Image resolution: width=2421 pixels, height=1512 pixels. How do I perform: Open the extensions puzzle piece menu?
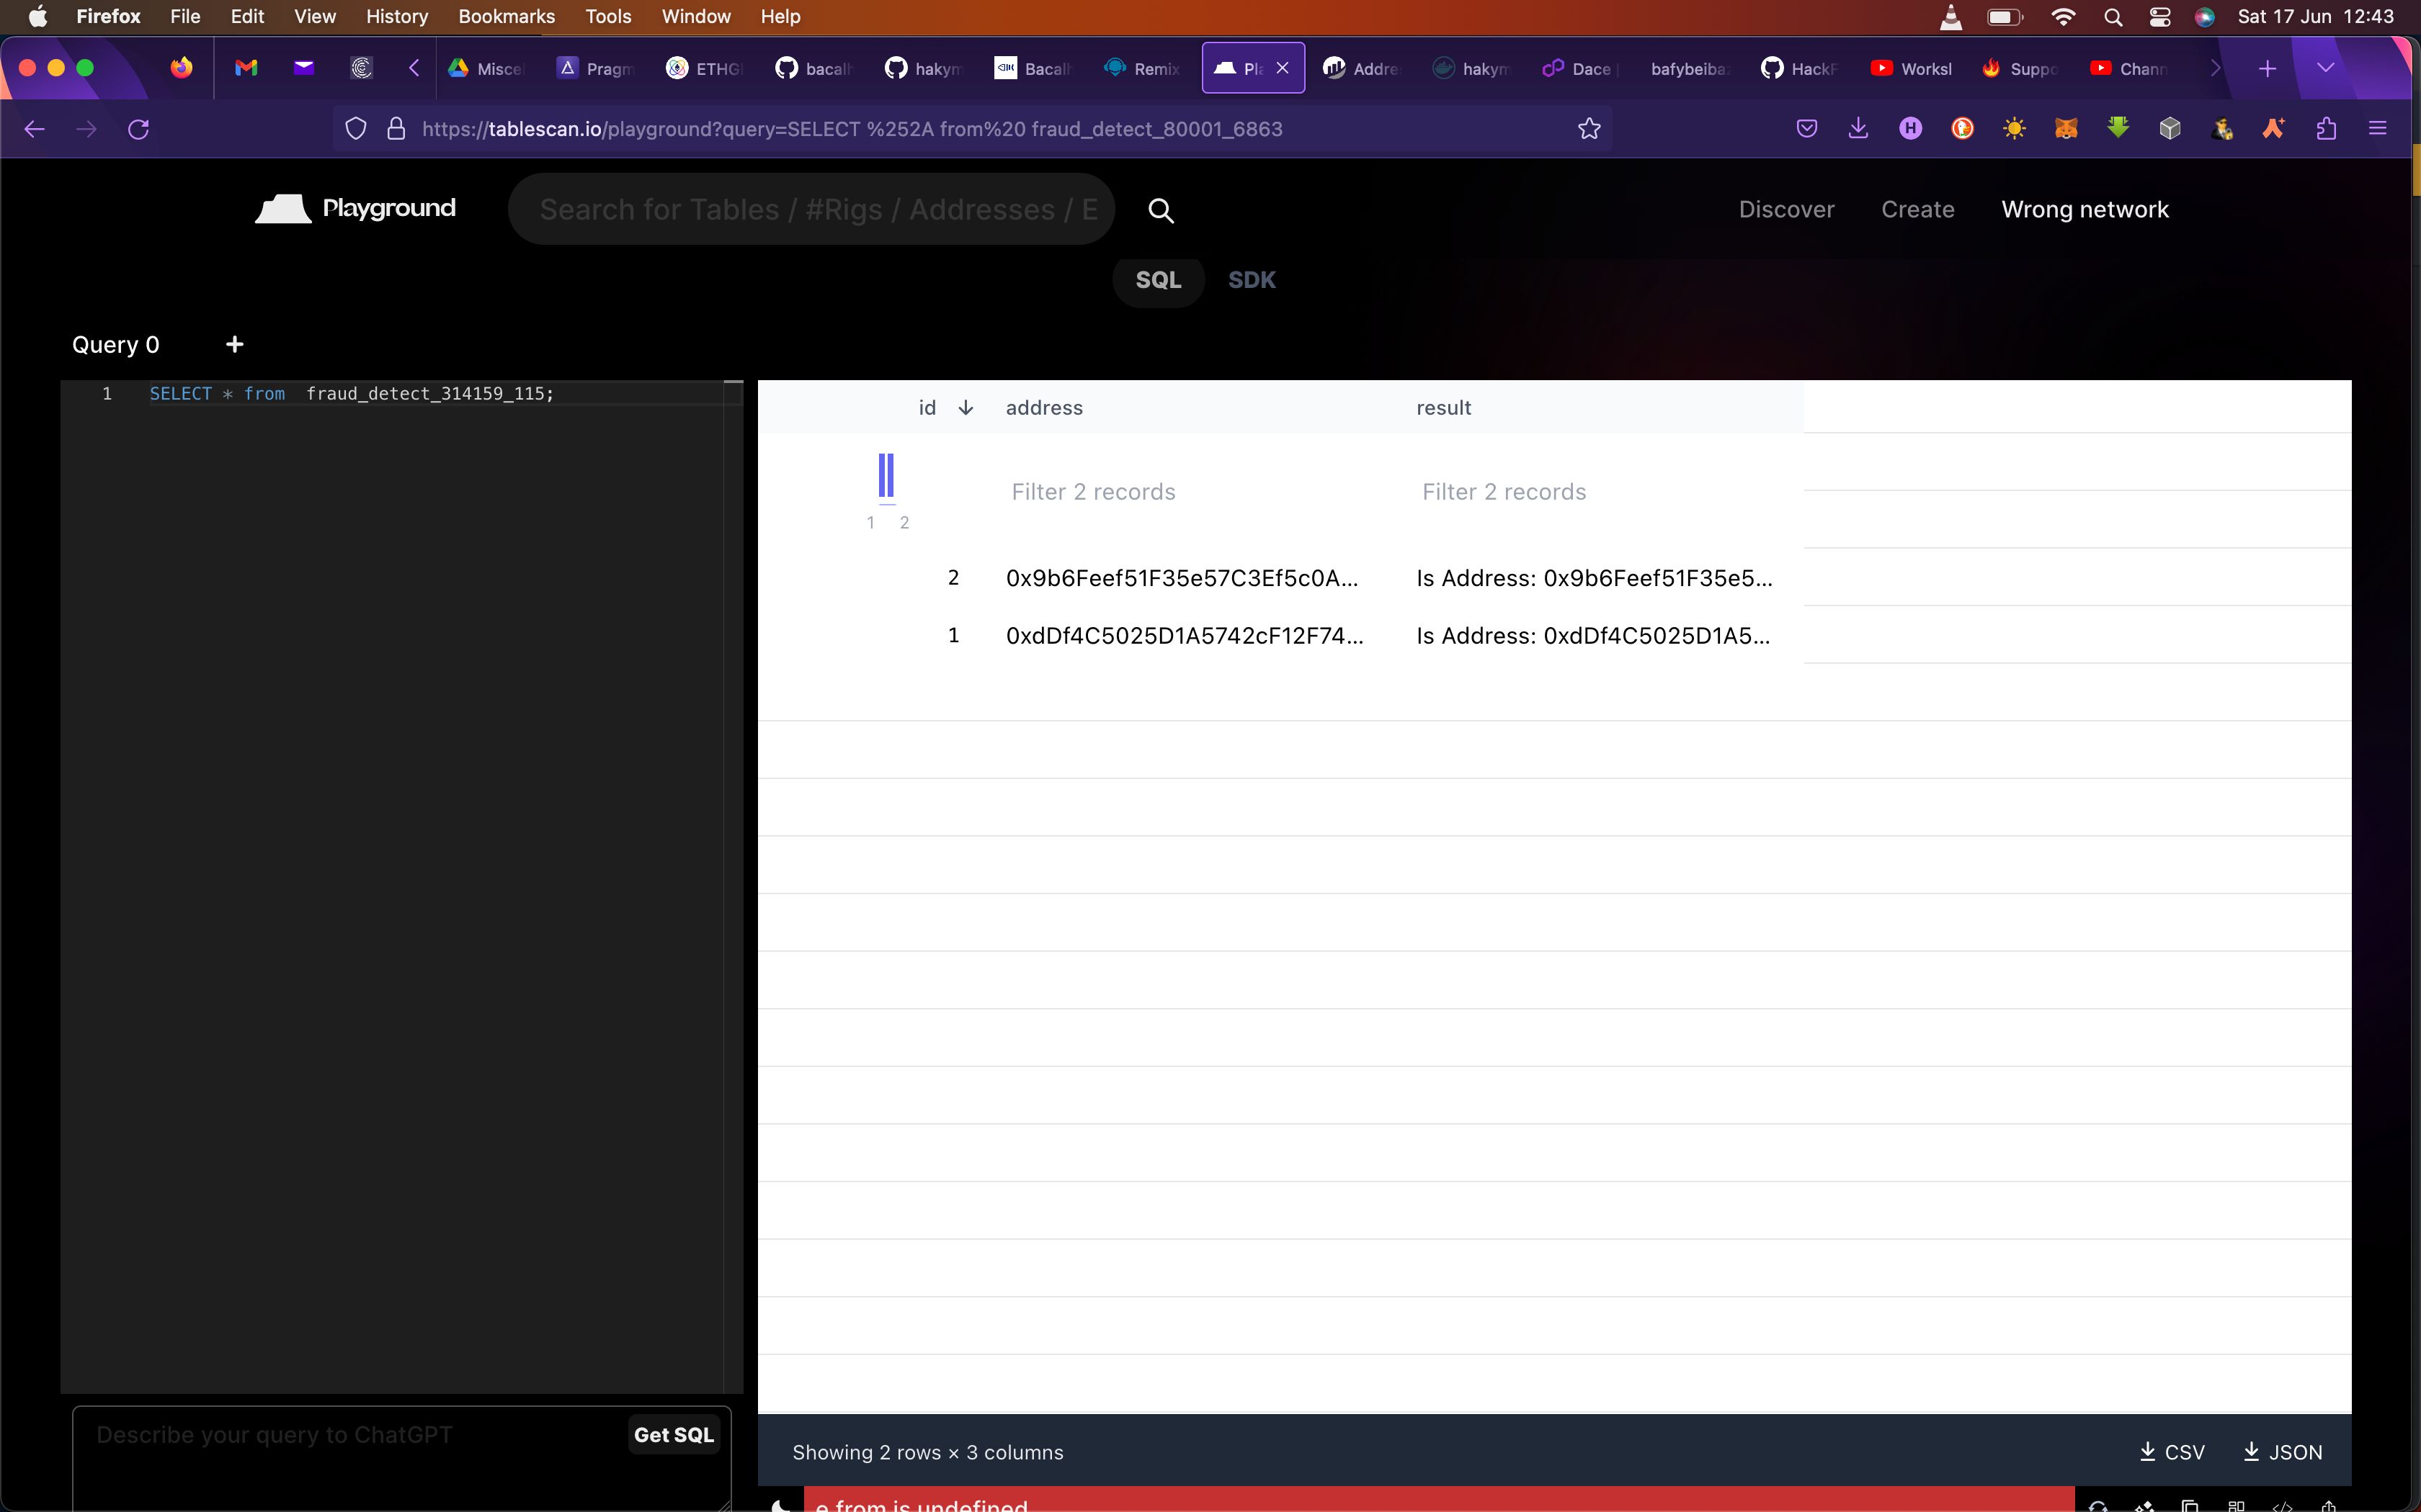[x=2326, y=129]
